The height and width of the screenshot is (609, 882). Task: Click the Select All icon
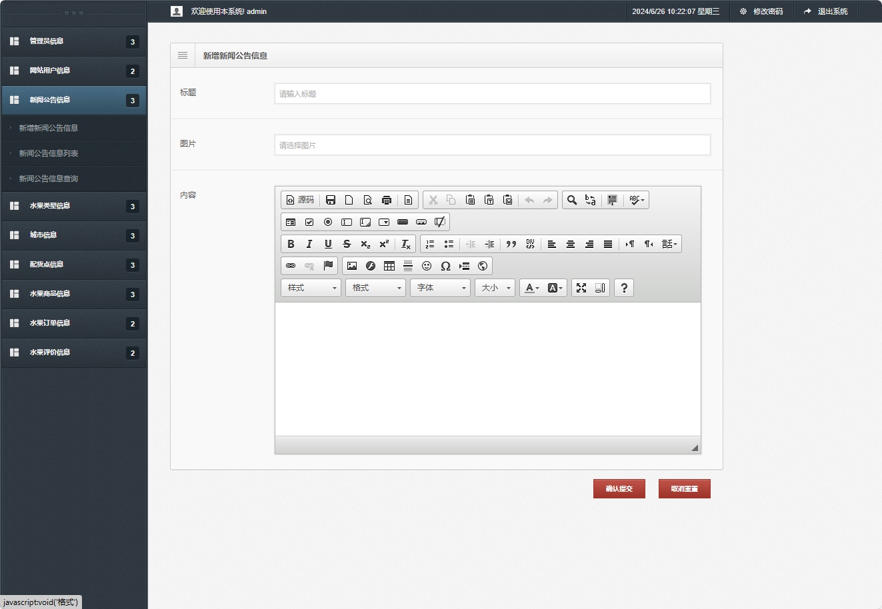click(x=613, y=200)
